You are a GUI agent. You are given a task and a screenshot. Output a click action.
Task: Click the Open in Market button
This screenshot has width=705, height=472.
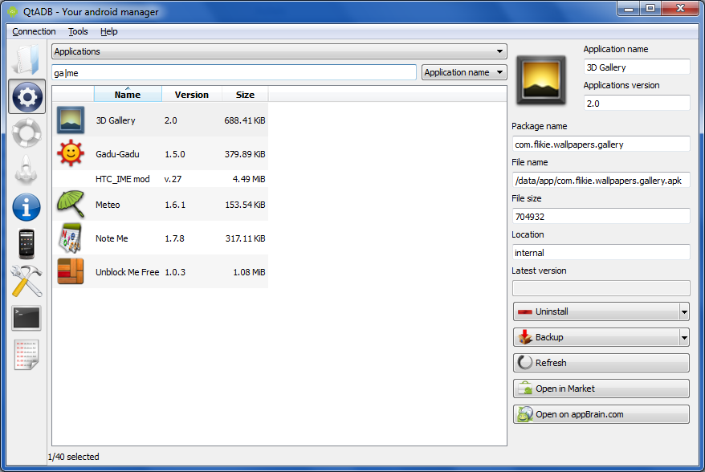point(601,389)
